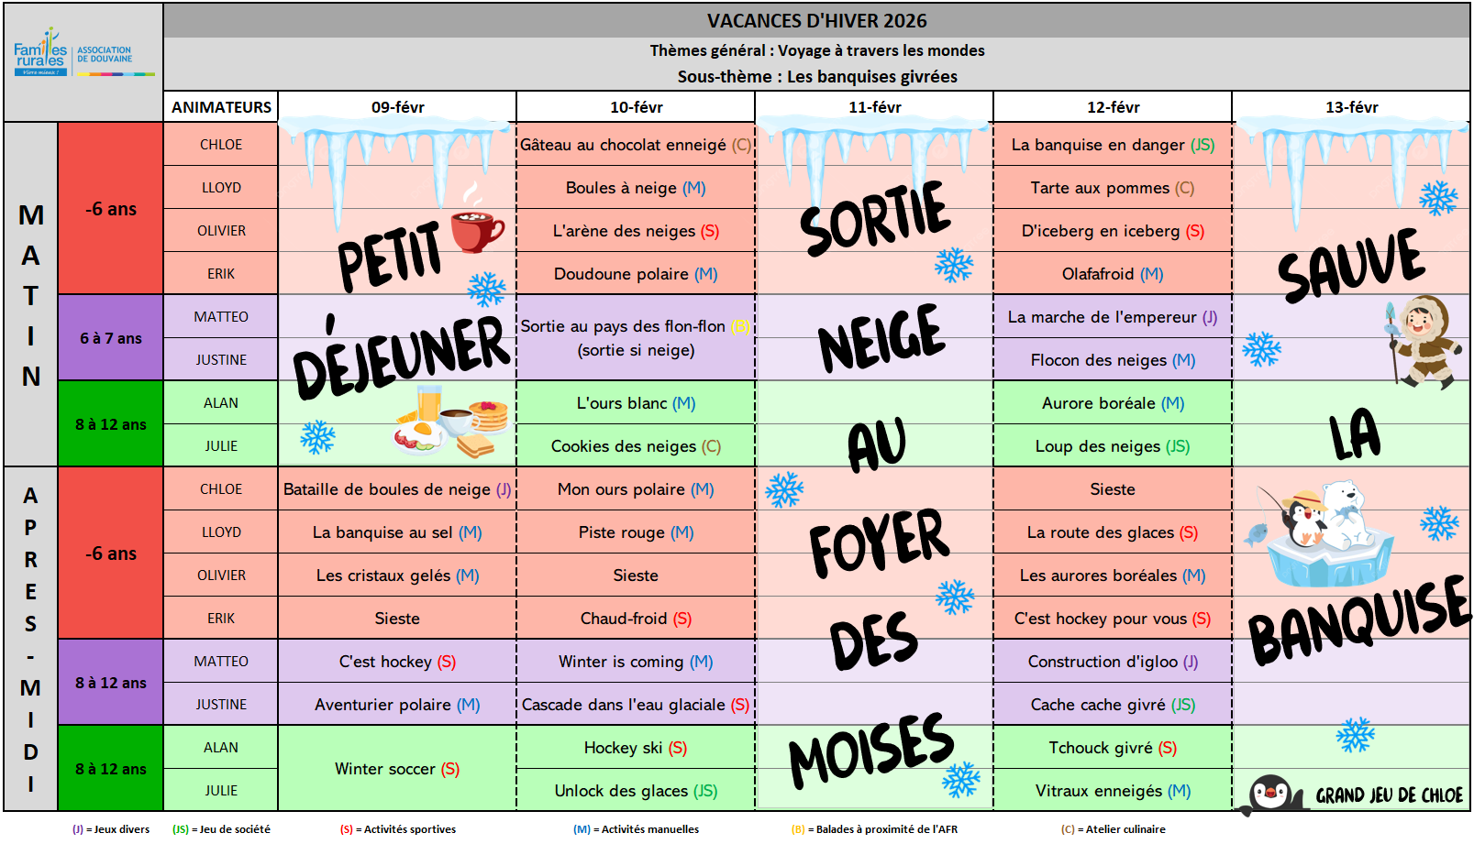Viewport: 1474px width, 844px height.
Task: Select the Construction d'igloo cell
Action: tap(1112, 662)
